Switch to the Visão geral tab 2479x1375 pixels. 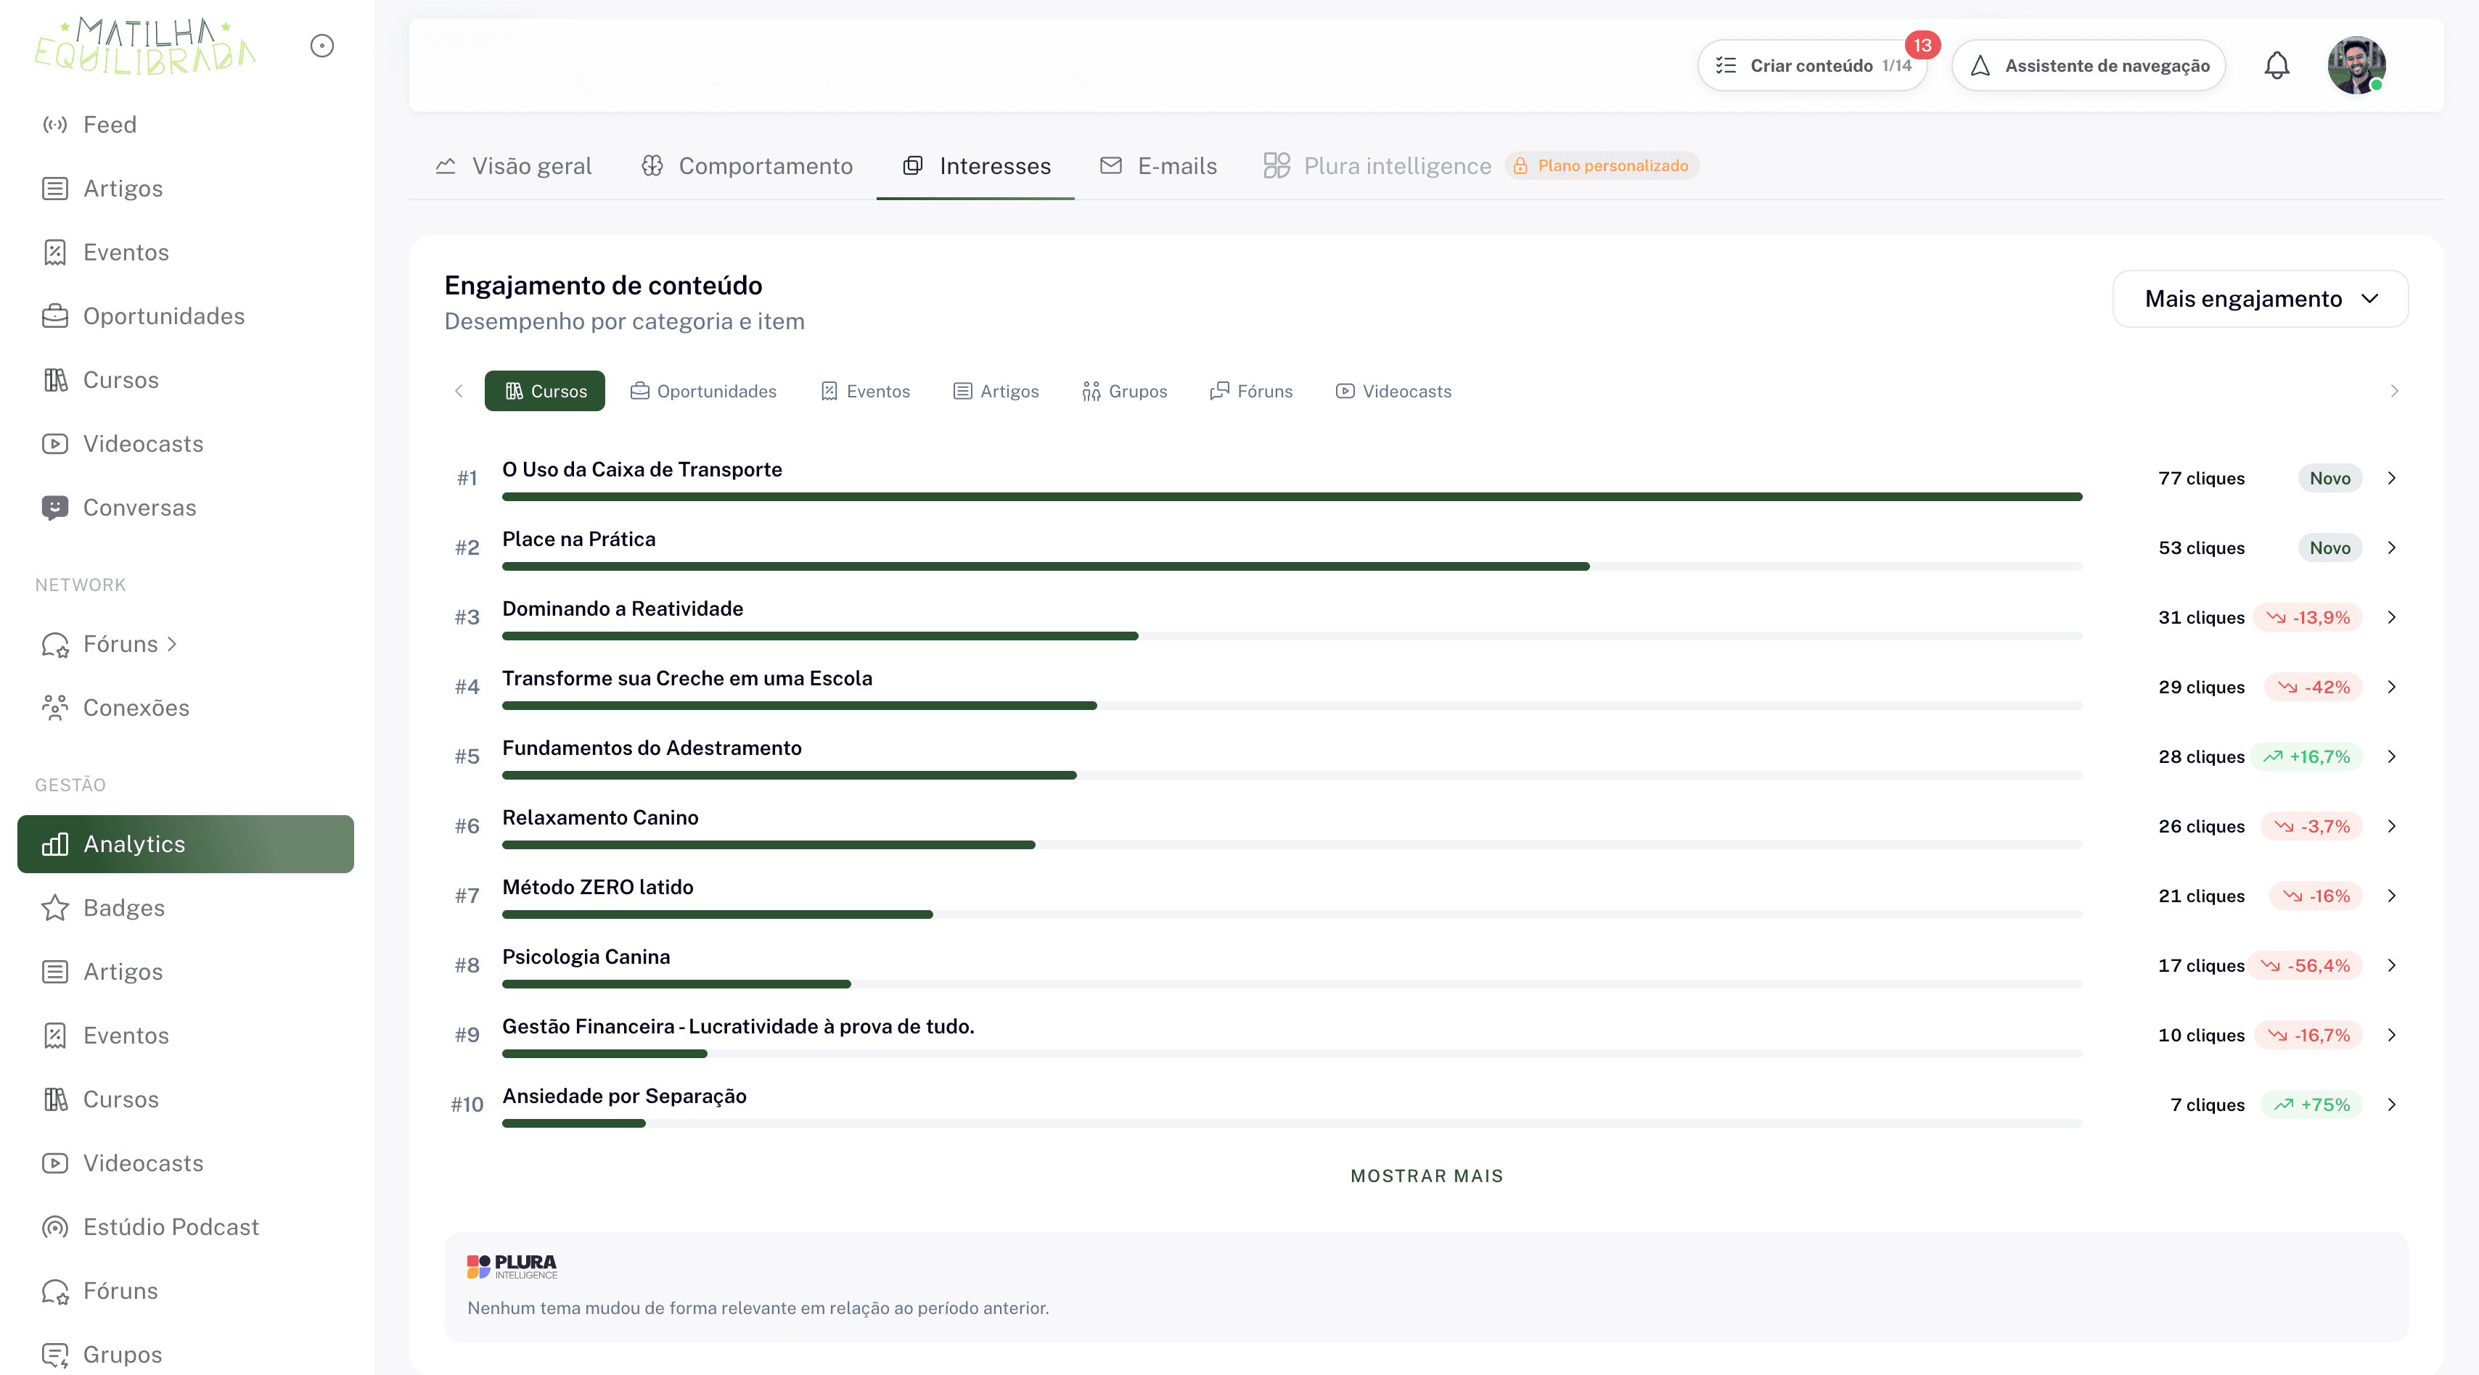pos(513,166)
